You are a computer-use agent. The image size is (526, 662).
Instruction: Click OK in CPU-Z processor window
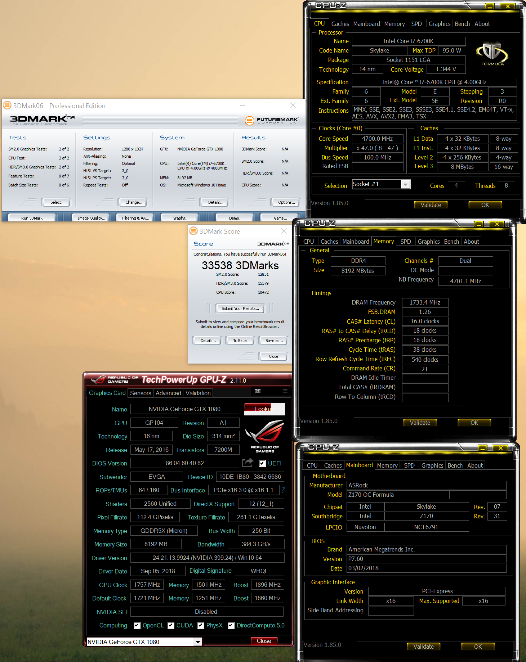coord(485,205)
